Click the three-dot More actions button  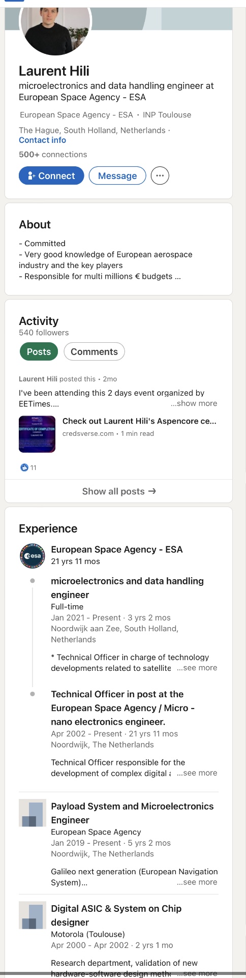160,176
